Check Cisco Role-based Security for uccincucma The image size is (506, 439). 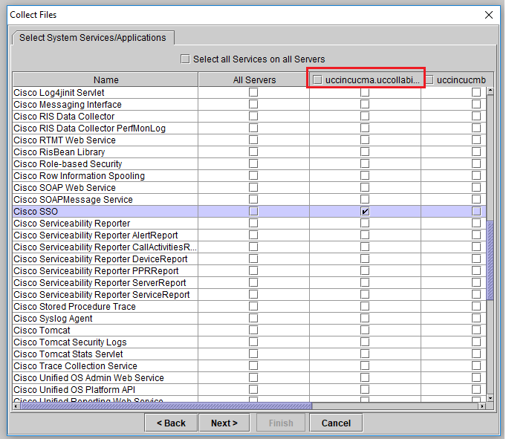[x=365, y=164]
